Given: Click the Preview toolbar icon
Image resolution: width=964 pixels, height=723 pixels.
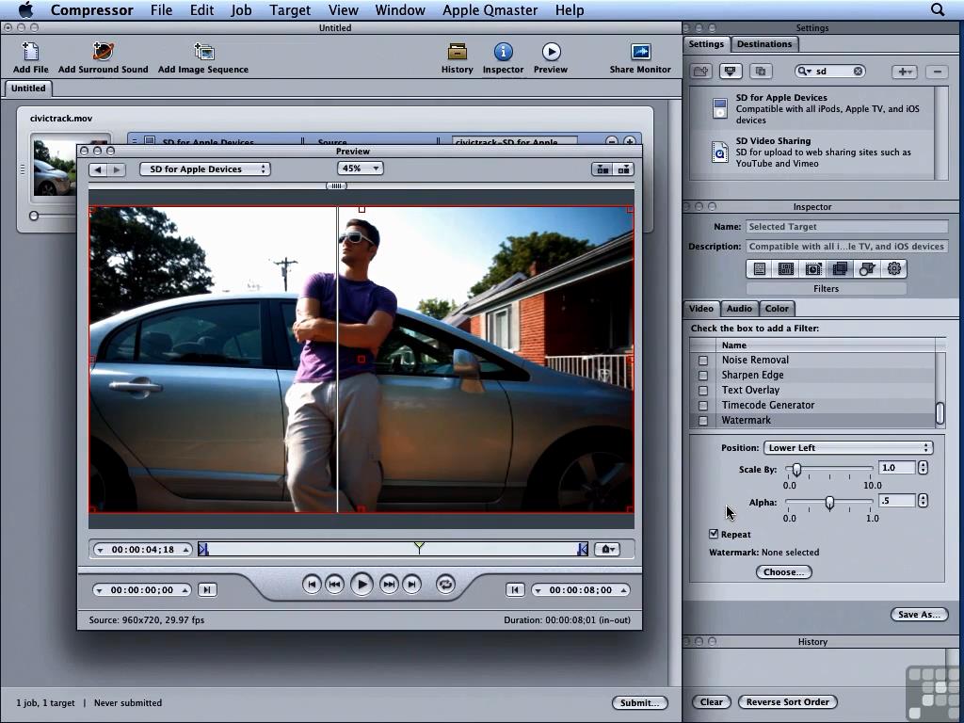Looking at the screenshot, I should [x=551, y=52].
